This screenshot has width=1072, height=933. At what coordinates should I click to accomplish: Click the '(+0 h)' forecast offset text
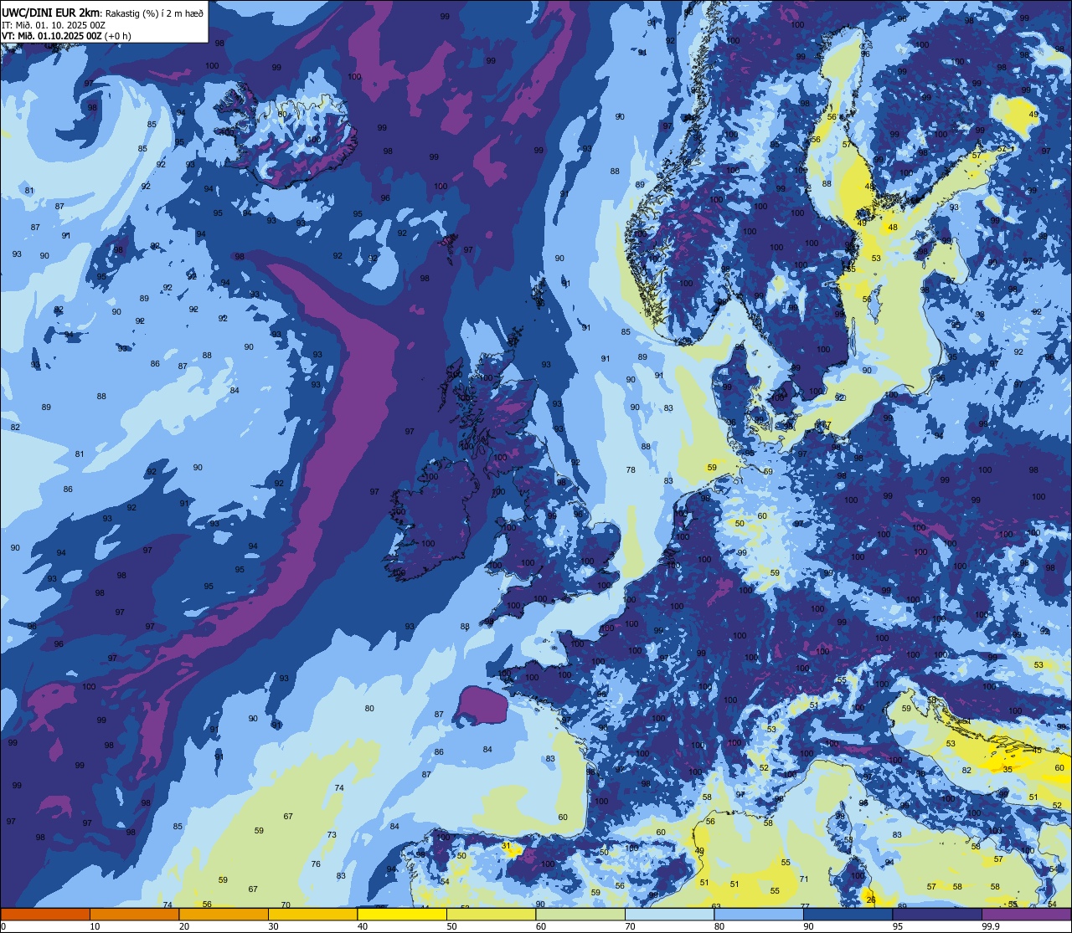pyautogui.click(x=117, y=36)
